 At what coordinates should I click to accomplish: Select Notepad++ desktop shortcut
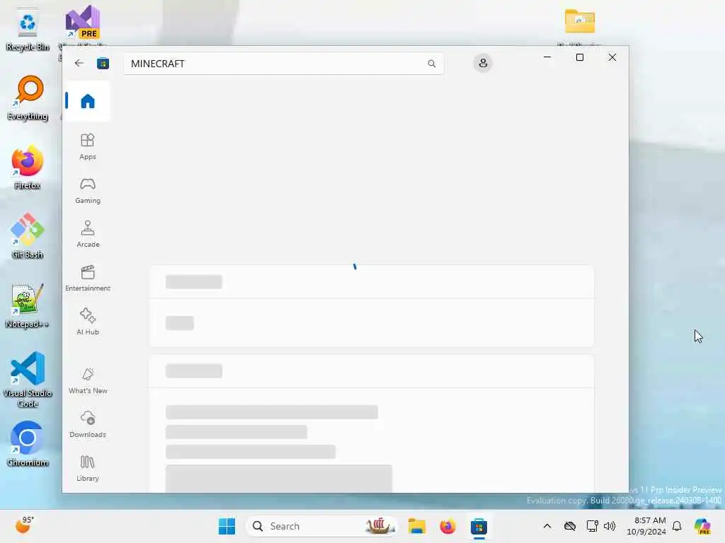point(28,306)
